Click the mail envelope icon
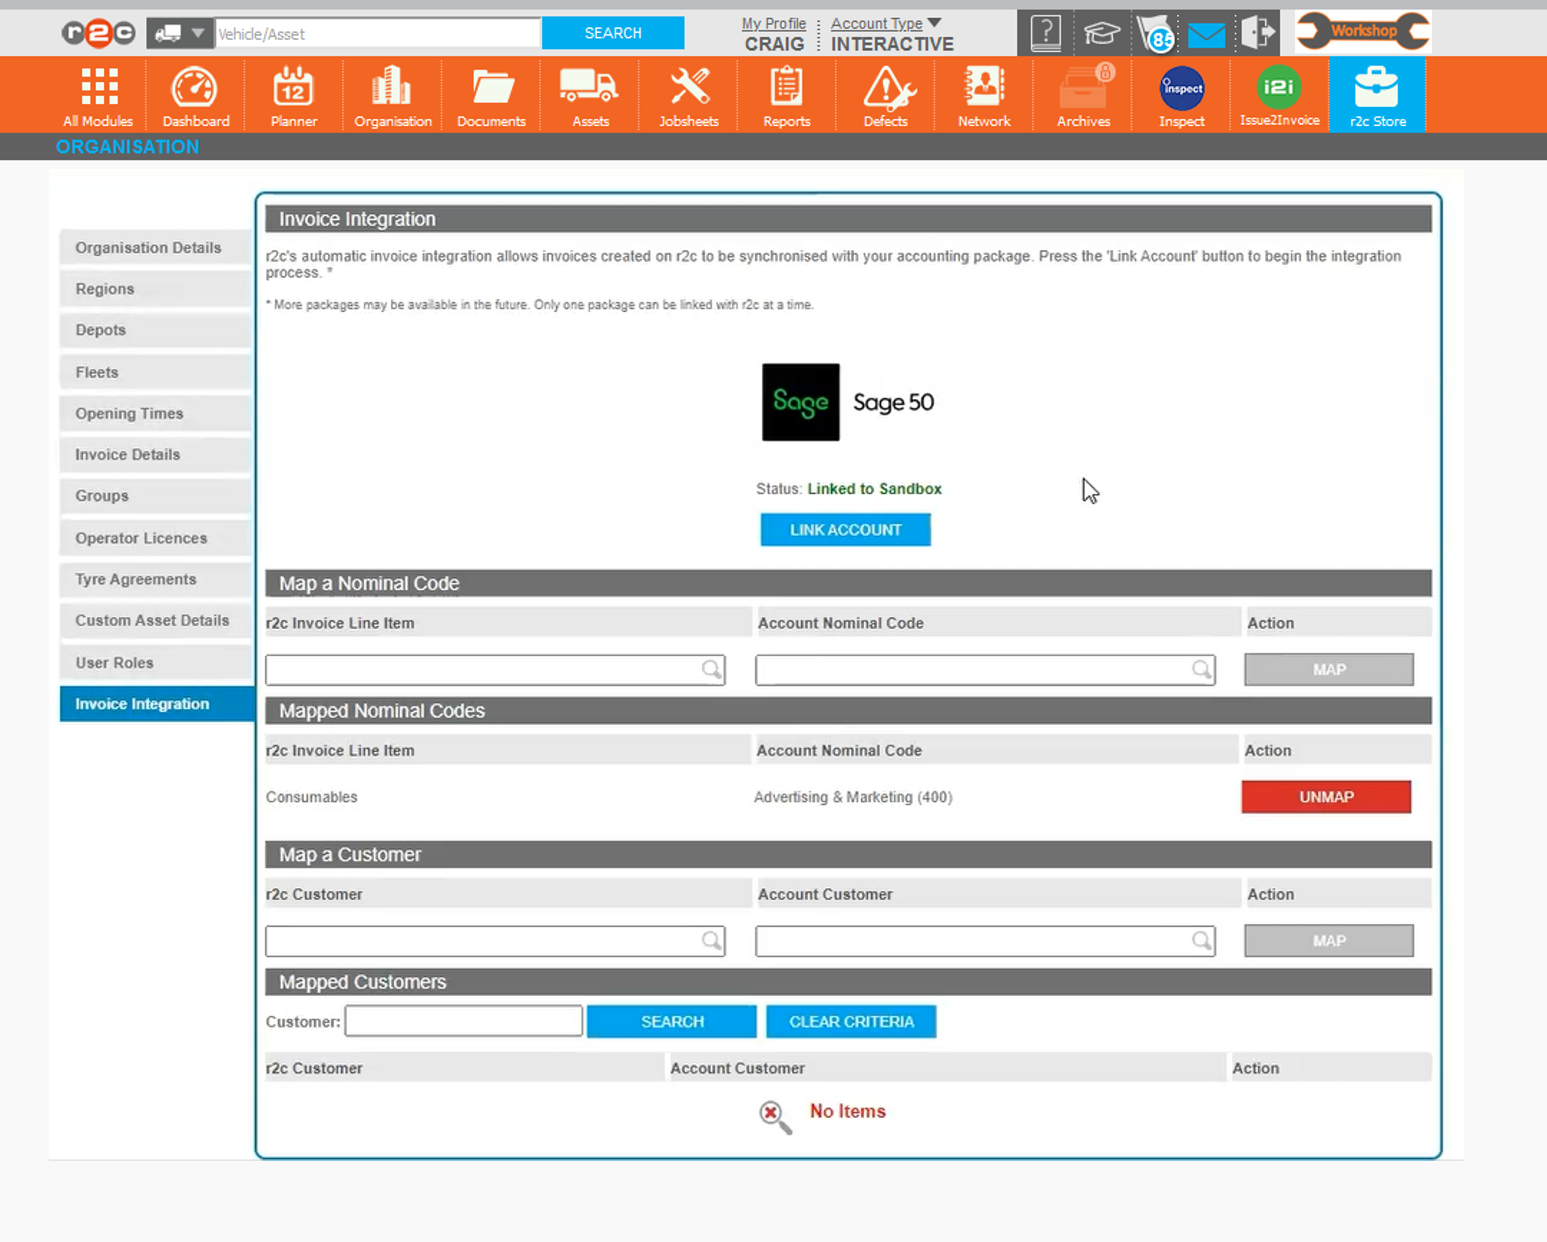 coord(1206,34)
